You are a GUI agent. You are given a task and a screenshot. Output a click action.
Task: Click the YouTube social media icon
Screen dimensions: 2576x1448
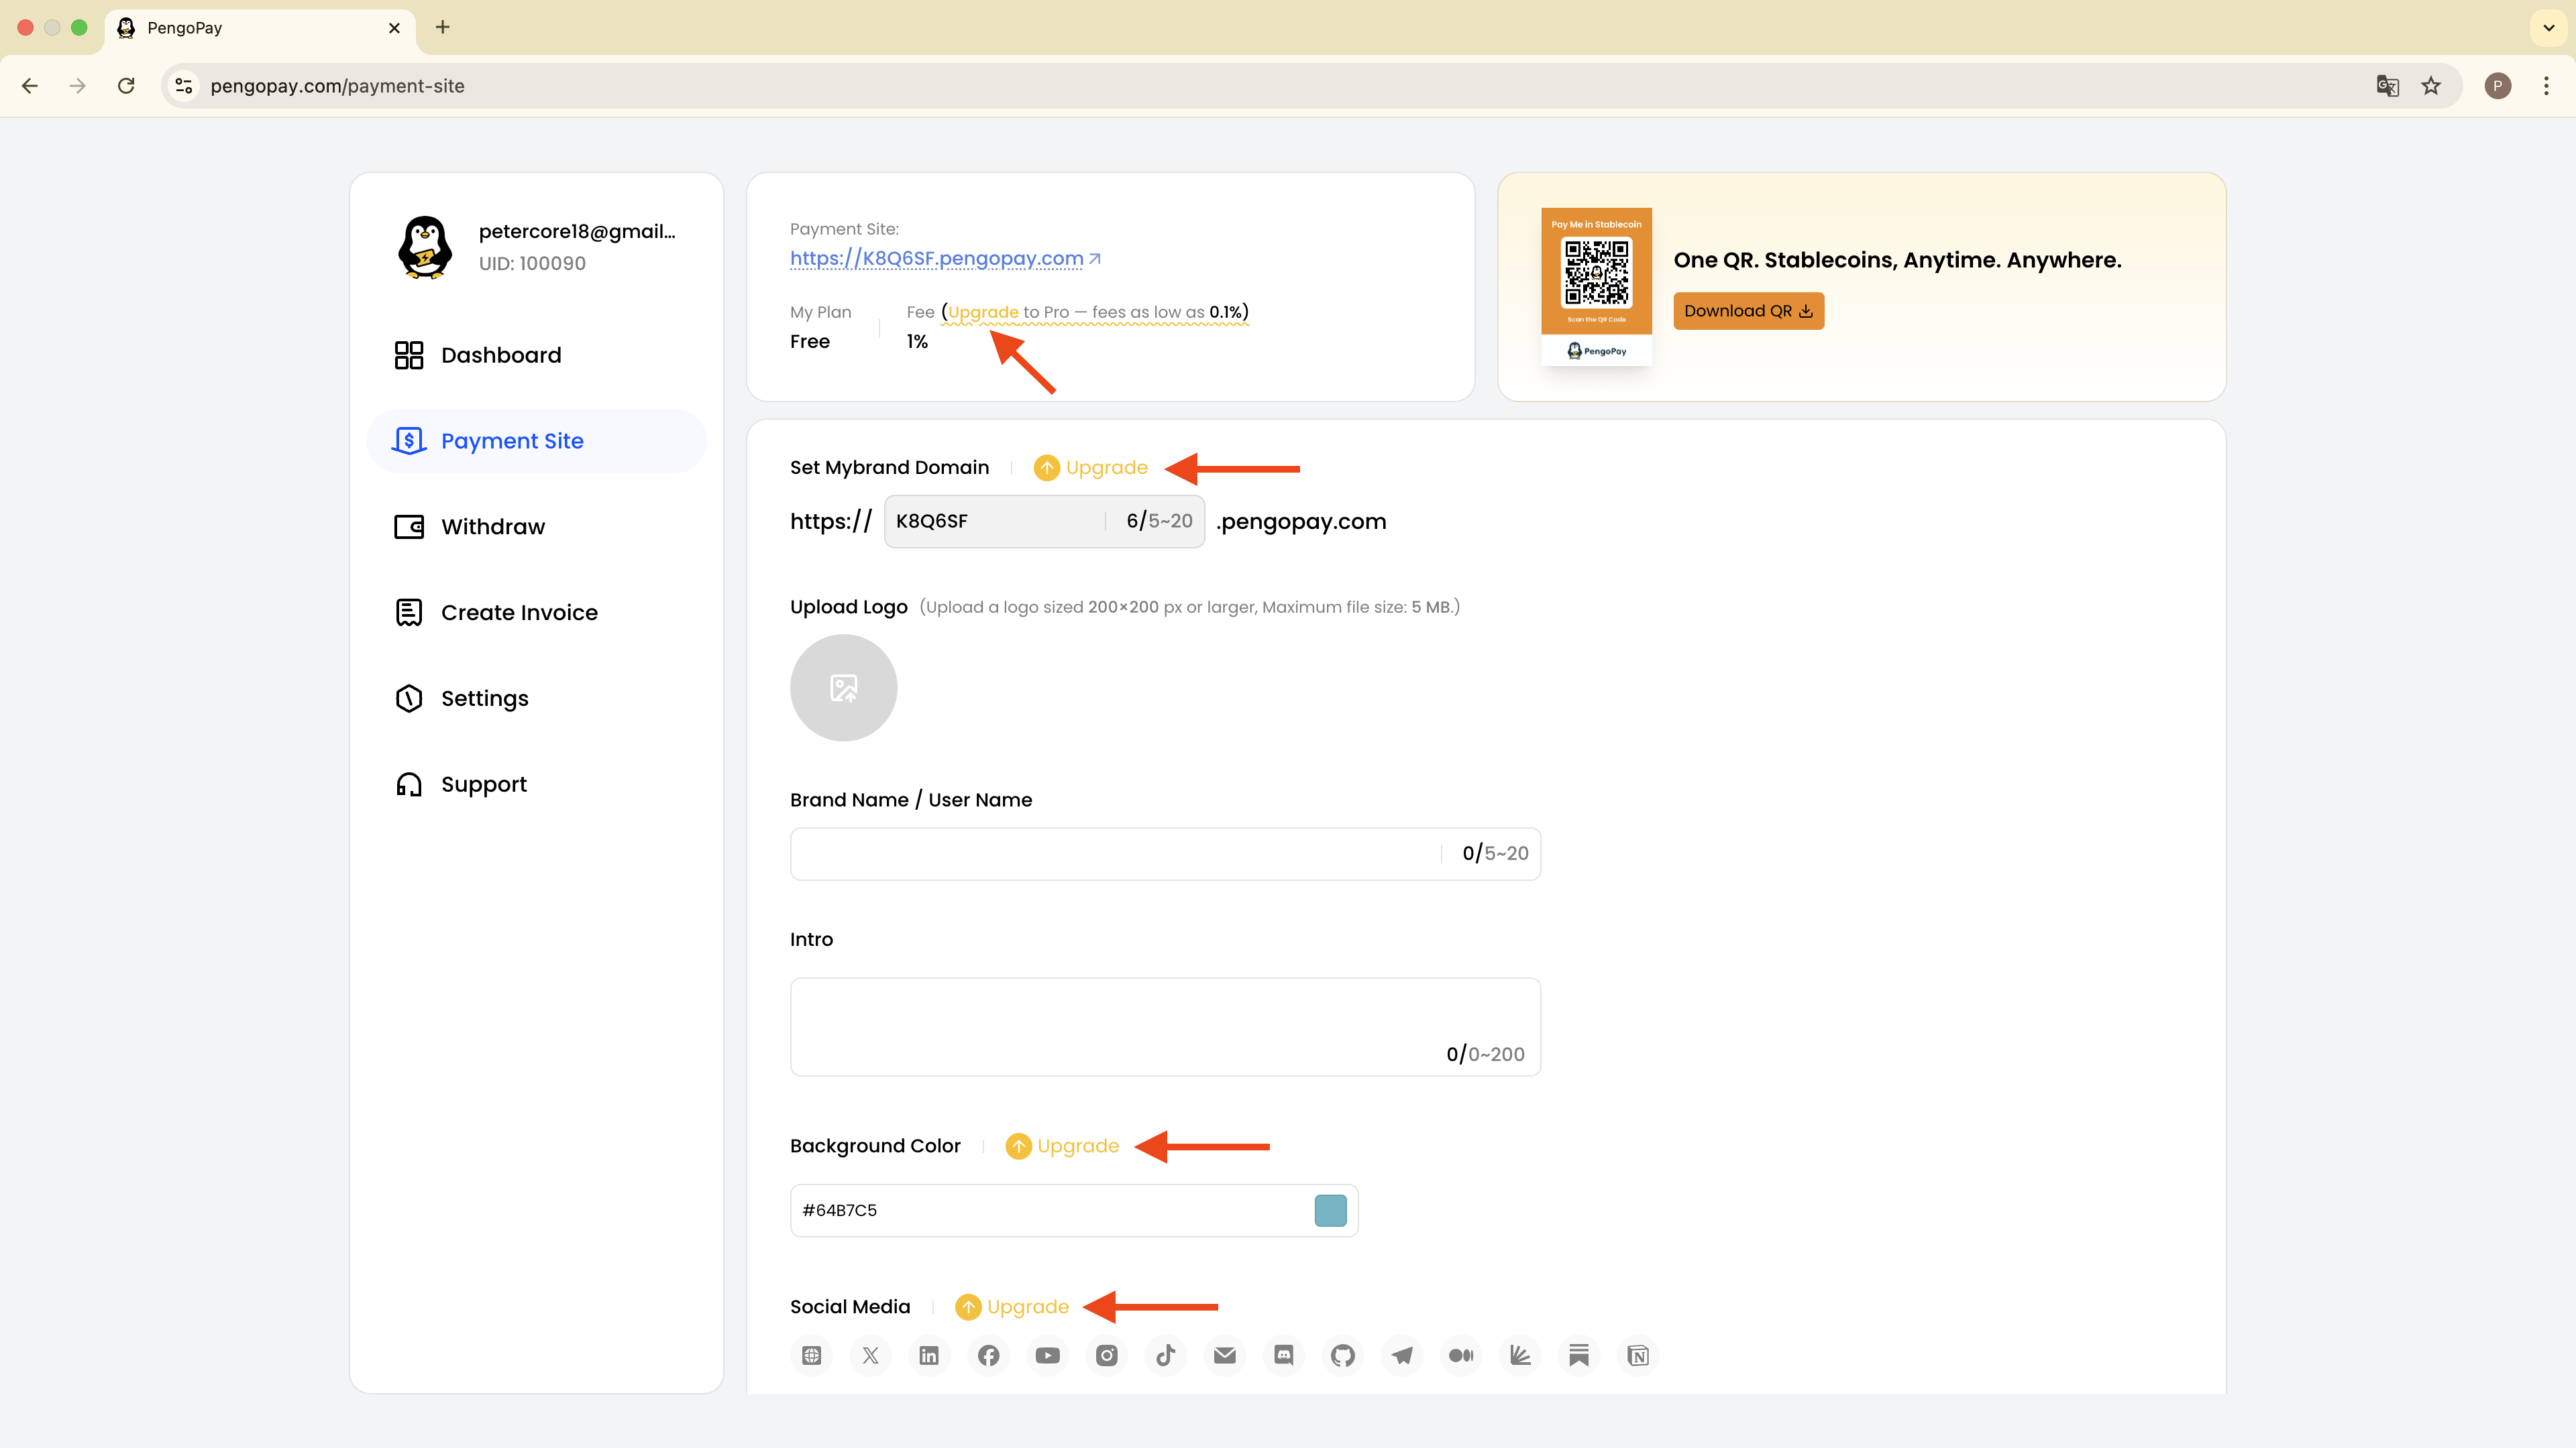pyautogui.click(x=1047, y=1356)
